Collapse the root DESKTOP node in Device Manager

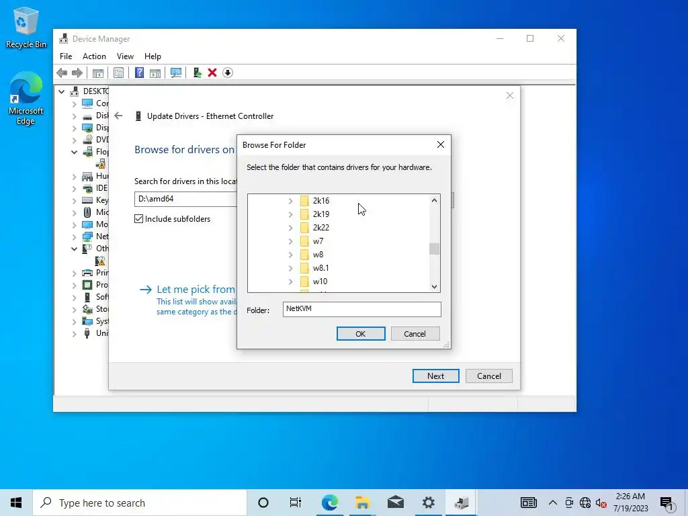(x=62, y=91)
